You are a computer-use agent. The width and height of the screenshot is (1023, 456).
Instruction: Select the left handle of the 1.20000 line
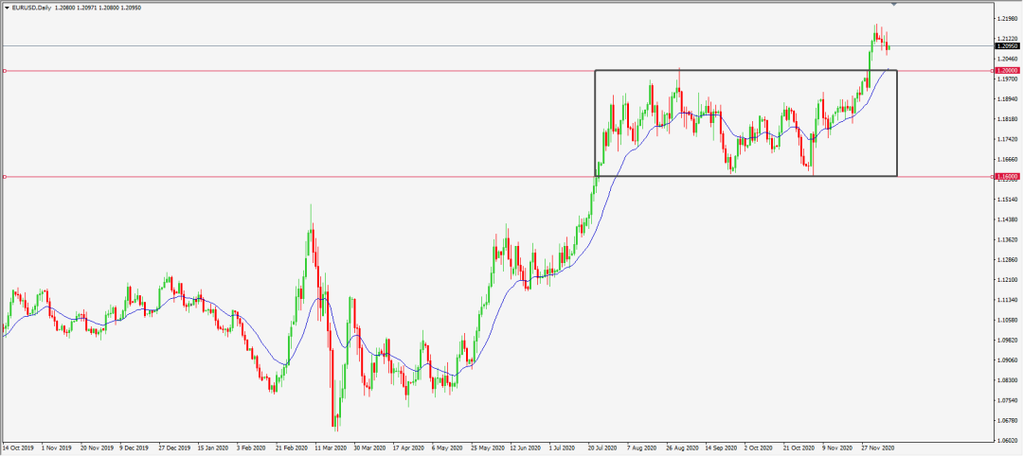pos(5,71)
